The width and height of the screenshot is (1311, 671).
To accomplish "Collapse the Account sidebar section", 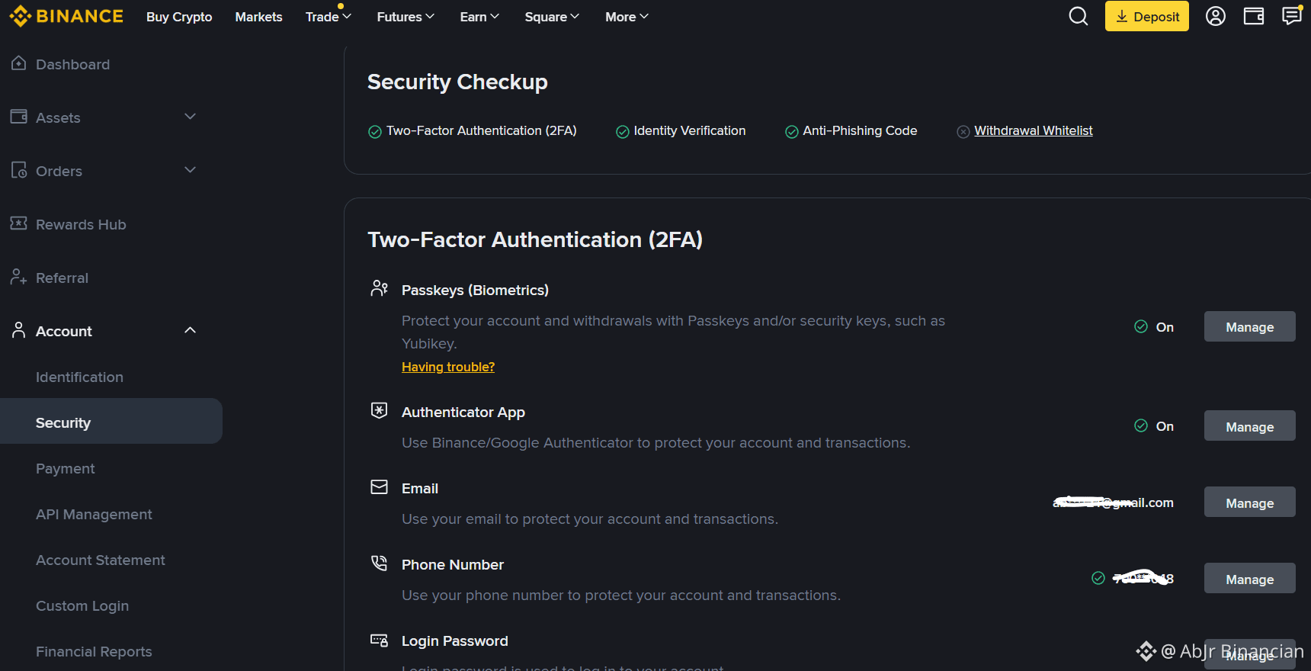I will click(191, 330).
